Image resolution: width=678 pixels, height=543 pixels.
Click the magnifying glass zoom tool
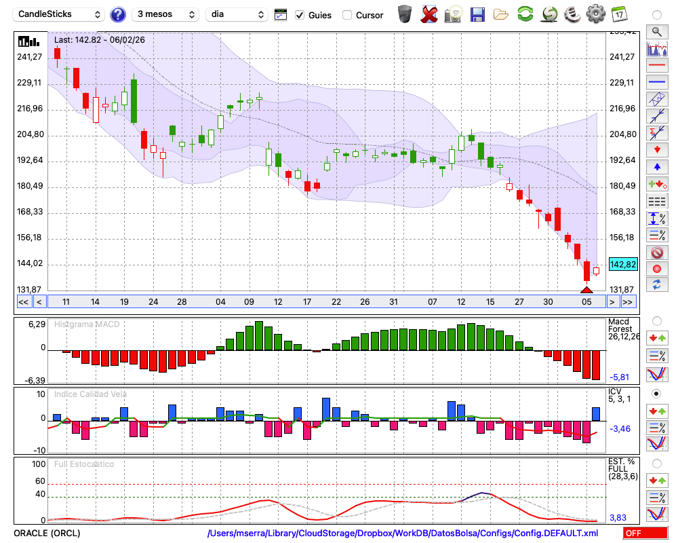(x=656, y=31)
